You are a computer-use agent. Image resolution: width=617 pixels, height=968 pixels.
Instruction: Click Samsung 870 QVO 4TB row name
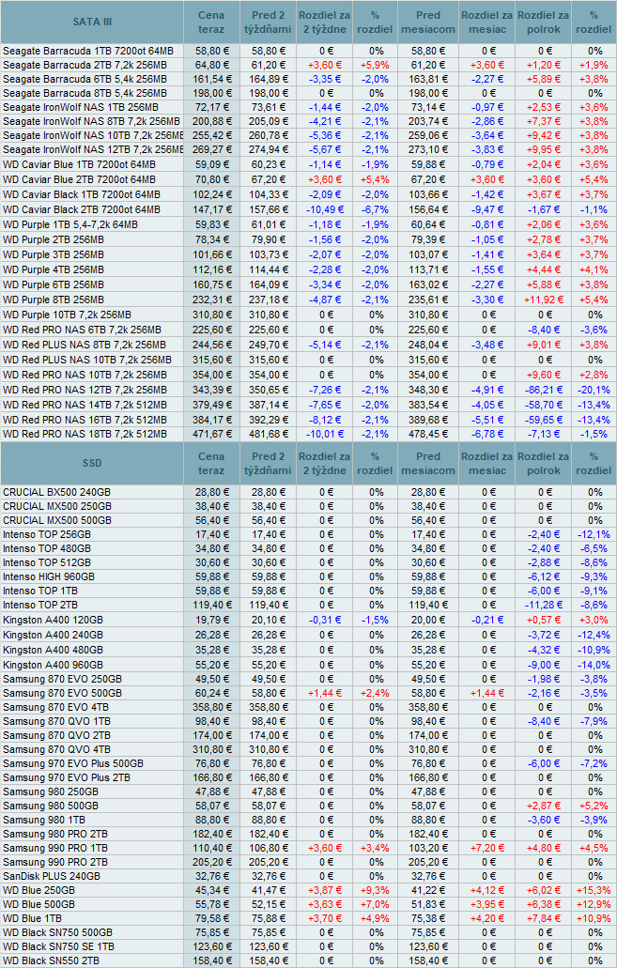(x=56, y=749)
